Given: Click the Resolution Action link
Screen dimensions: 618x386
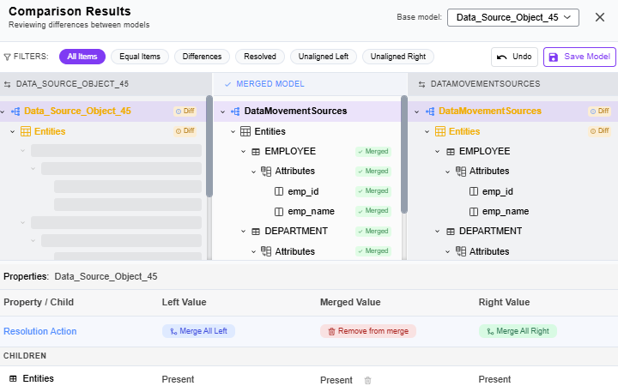Looking at the screenshot, I should click(x=40, y=332).
